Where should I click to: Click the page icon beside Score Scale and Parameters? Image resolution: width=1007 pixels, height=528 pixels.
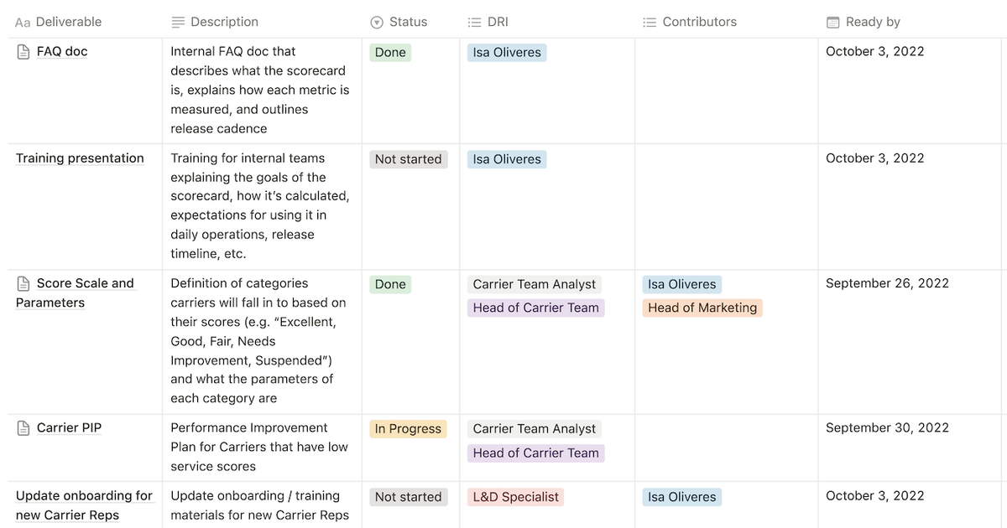pos(21,282)
